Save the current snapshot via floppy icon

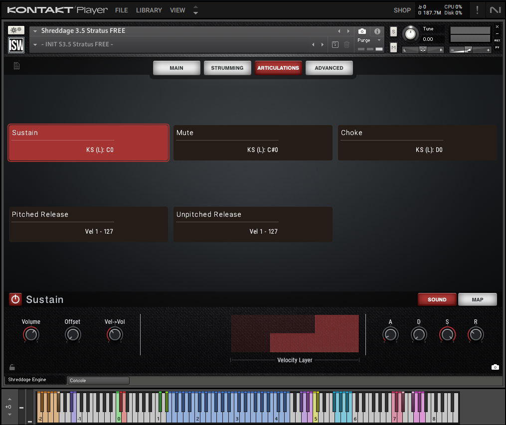(336, 44)
